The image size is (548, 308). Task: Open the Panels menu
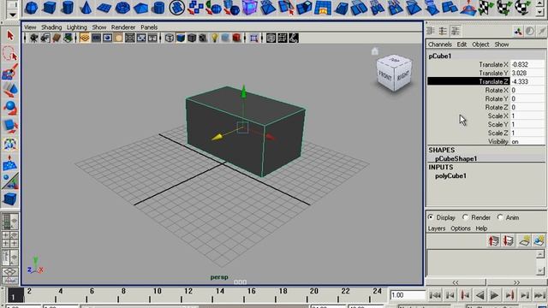click(x=149, y=27)
